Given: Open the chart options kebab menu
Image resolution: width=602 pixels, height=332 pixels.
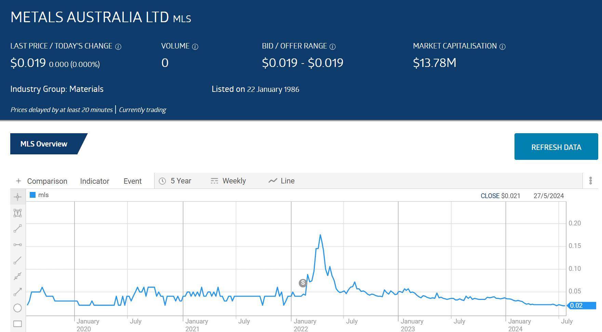Looking at the screenshot, I should 590,181.
